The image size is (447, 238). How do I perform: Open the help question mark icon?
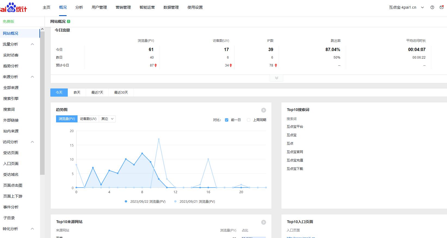click(x=432, y=7)
